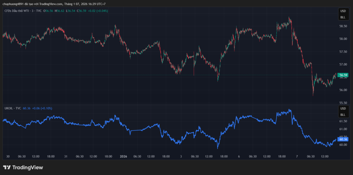This screenshot has width=353, height=175.
Task: Click the close value C56.59 in the legend
Action: (81, 11)
